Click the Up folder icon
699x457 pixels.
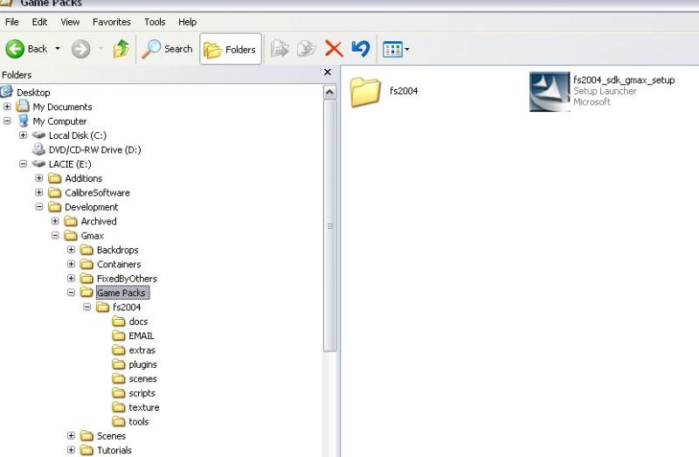(x=121, y=49)
